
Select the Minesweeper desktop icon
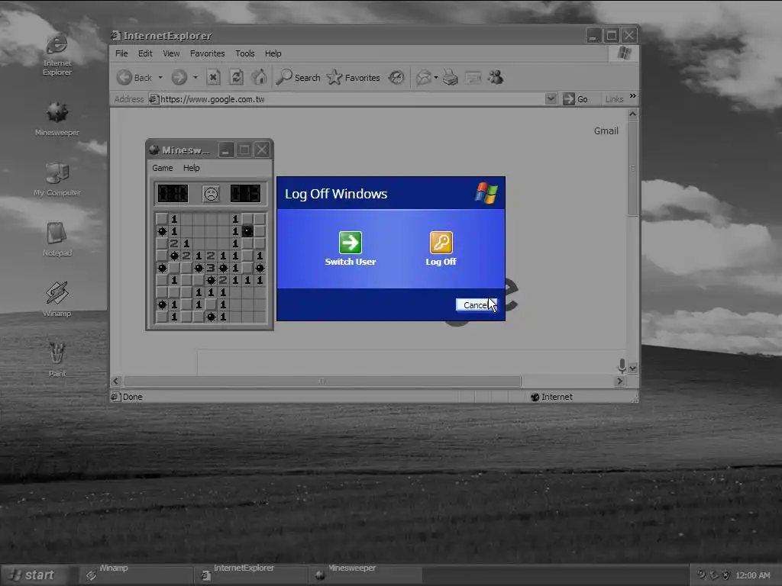click(x=57, y=118)
